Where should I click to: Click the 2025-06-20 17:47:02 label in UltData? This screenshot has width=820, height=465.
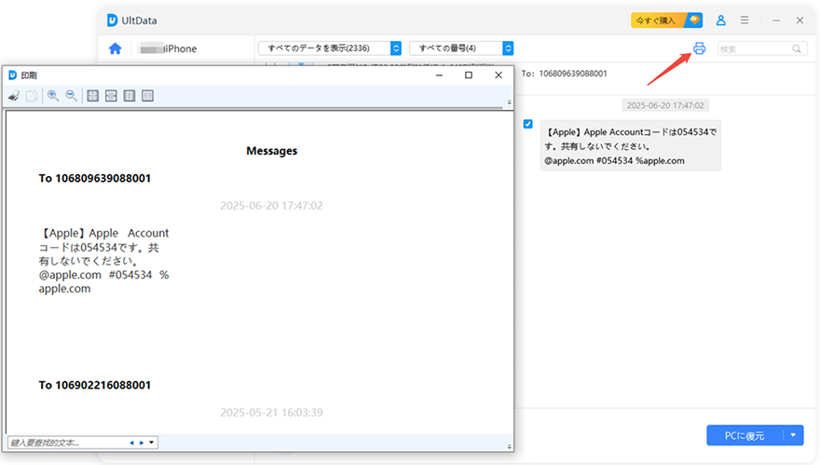coord(665,105)
